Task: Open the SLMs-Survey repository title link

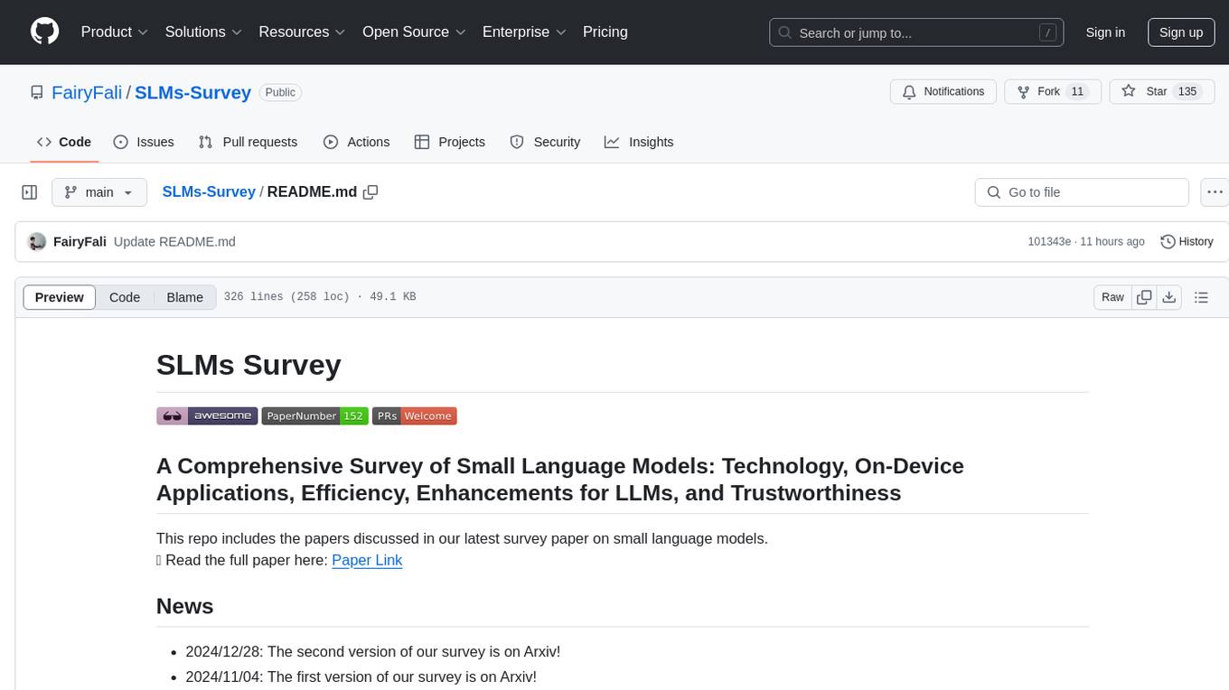Action: click(192, 92)
